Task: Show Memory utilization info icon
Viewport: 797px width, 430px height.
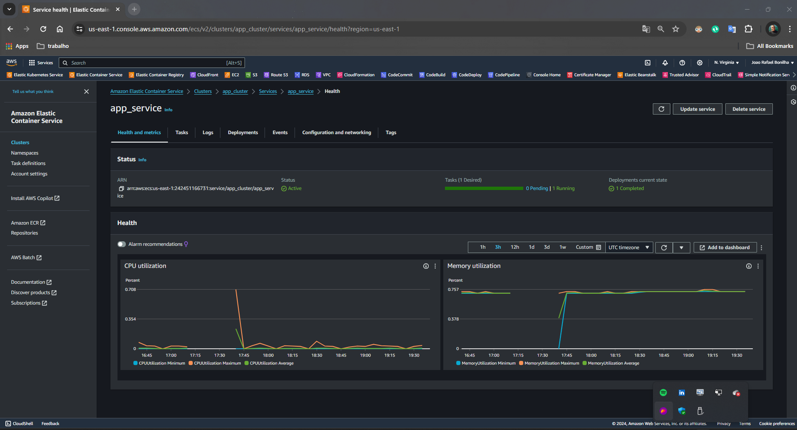Action: (x=749, y=266)
